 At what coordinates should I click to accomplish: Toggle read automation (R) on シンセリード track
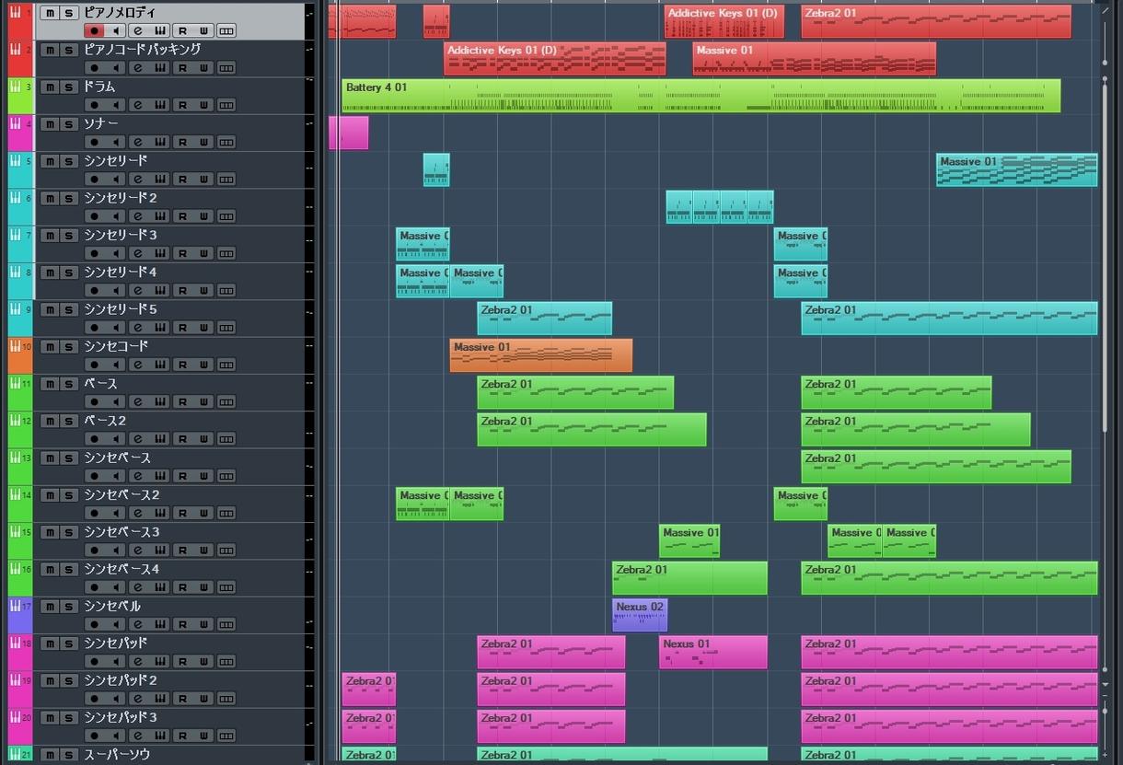tap(182, 180)
